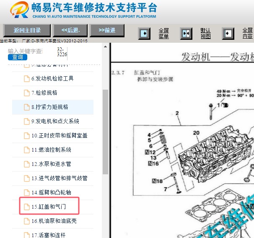The height and width of the screenshot is (238, 254).
Task: Click the sidebar scroll up arrow
Action: (105, 47)
